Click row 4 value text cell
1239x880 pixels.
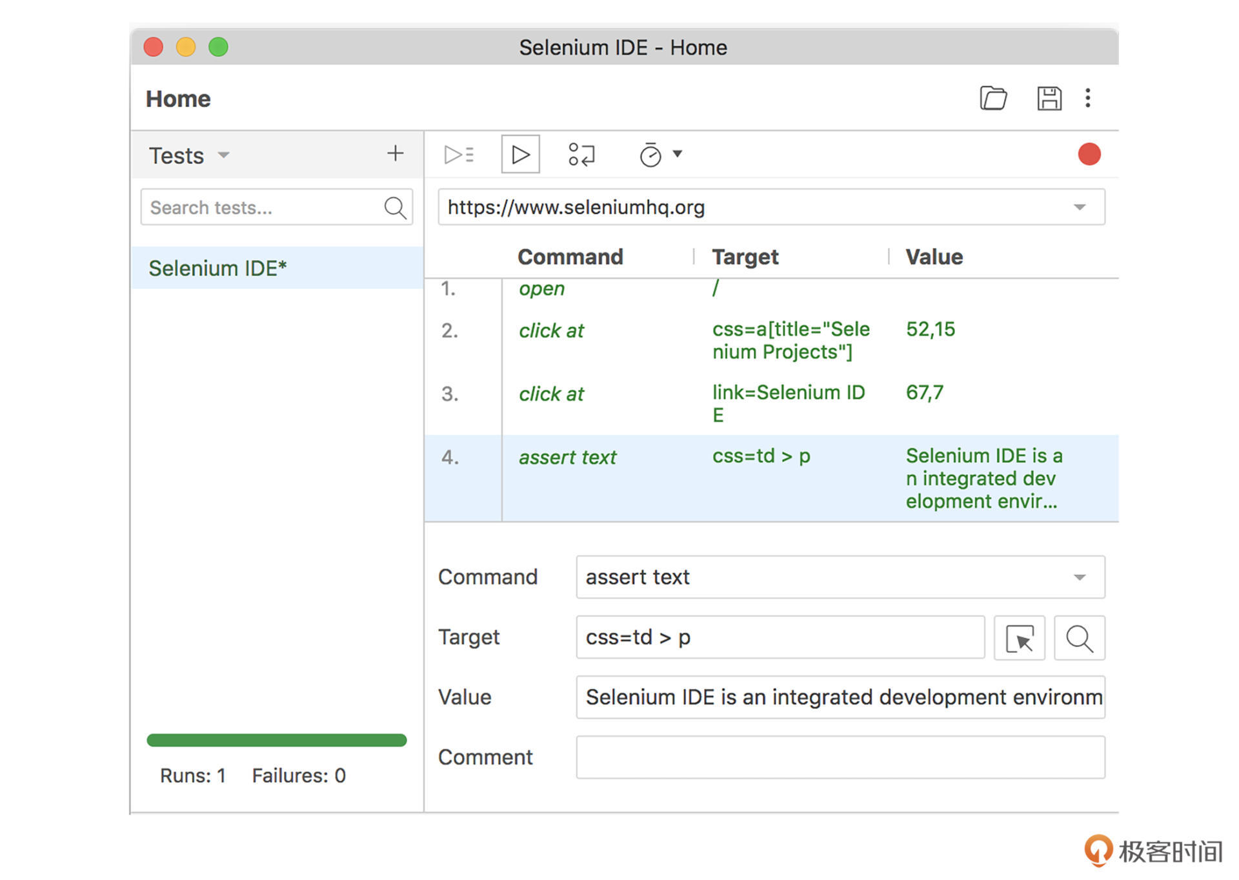click(x=983, y=478)
